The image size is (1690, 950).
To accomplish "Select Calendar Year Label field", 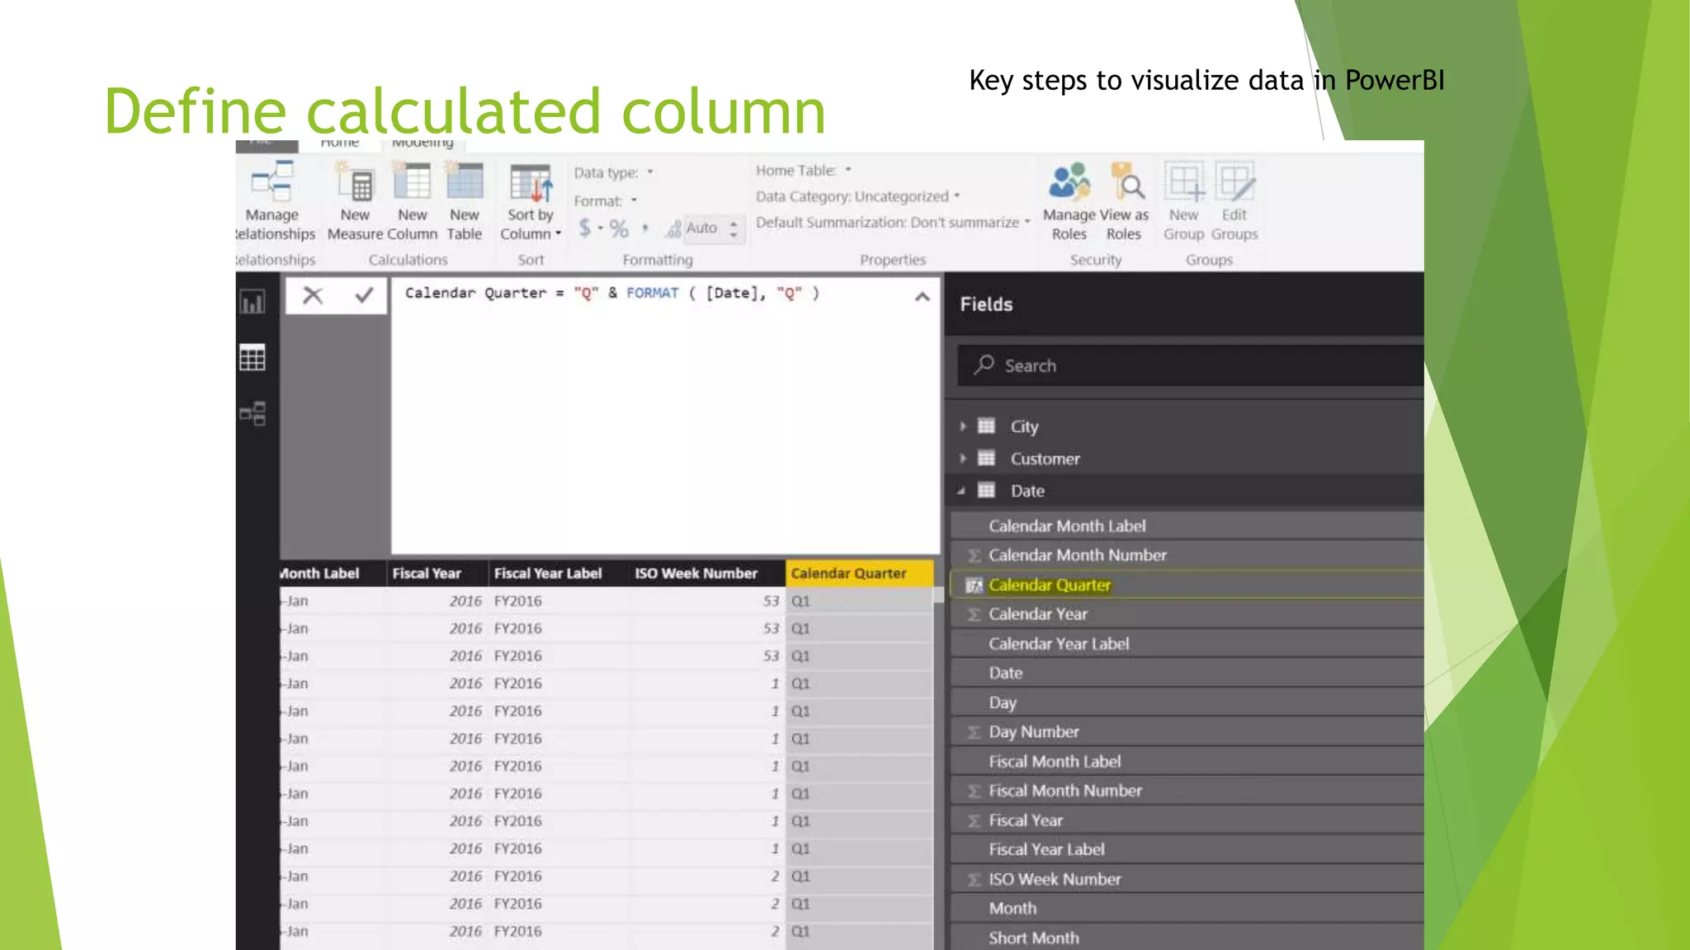I will (x=1187, y=643).
